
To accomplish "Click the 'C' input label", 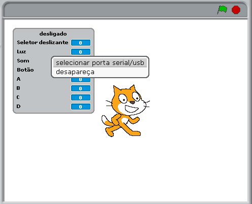I will pos(18,97).
